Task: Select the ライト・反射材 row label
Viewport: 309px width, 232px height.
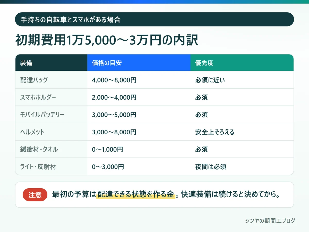Action: [38, 167]
